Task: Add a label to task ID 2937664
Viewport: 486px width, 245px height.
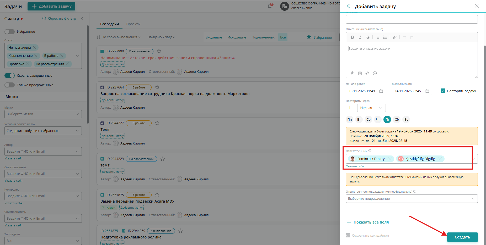Action: 113,100
